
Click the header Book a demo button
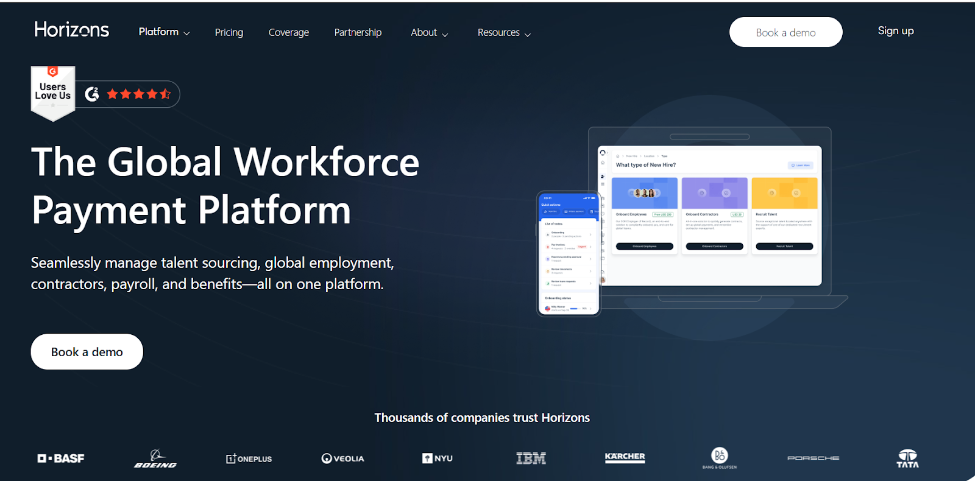point(785,32)
